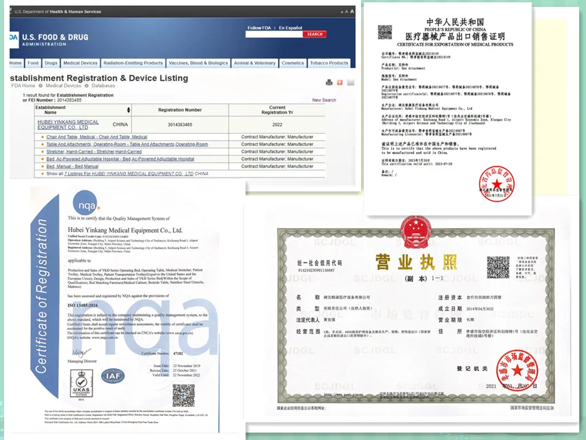Sort by Establishment Name using the arrow toggle

129,110
